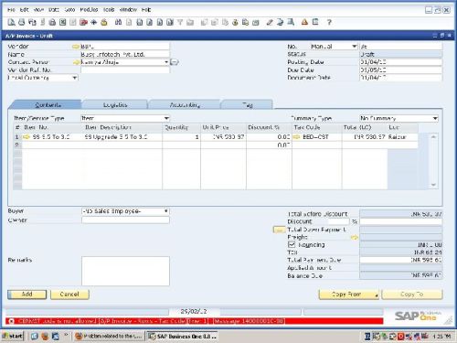Switch to the Tax tab
The height and width of the screenshot is (343, 457).
[x=248, y=105]
